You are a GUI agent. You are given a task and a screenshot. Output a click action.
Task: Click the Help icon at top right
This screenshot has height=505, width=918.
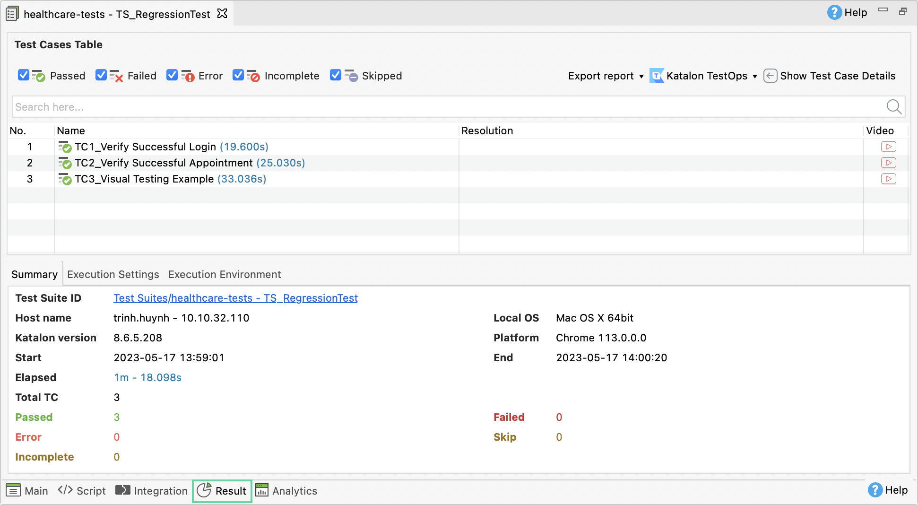tap(834, 12)
